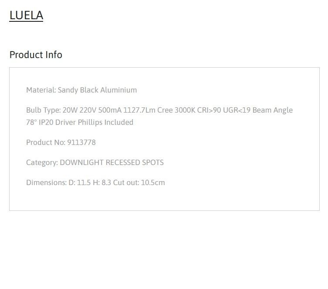Screen dimensions: 328x289
Task: Click the IP20 rating text
Action: (x=46, y=122)
